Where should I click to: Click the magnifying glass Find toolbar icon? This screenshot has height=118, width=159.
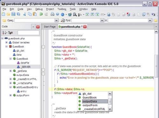tap(75, 14)
